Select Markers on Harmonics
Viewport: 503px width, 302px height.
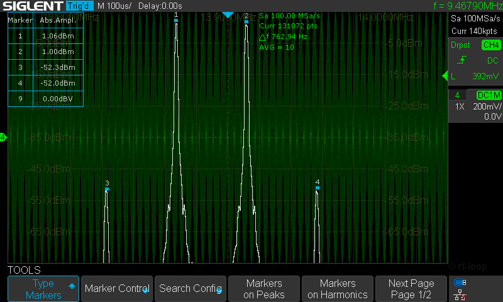click(338, 289)
